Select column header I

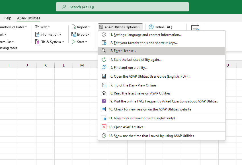pos(9,65)
